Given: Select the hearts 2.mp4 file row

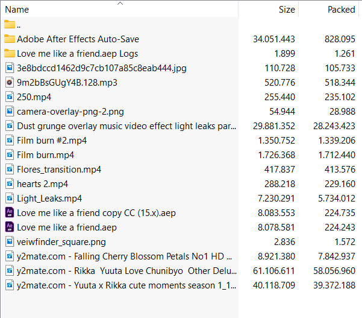Looking at the screenshot, I should point(42,184).
